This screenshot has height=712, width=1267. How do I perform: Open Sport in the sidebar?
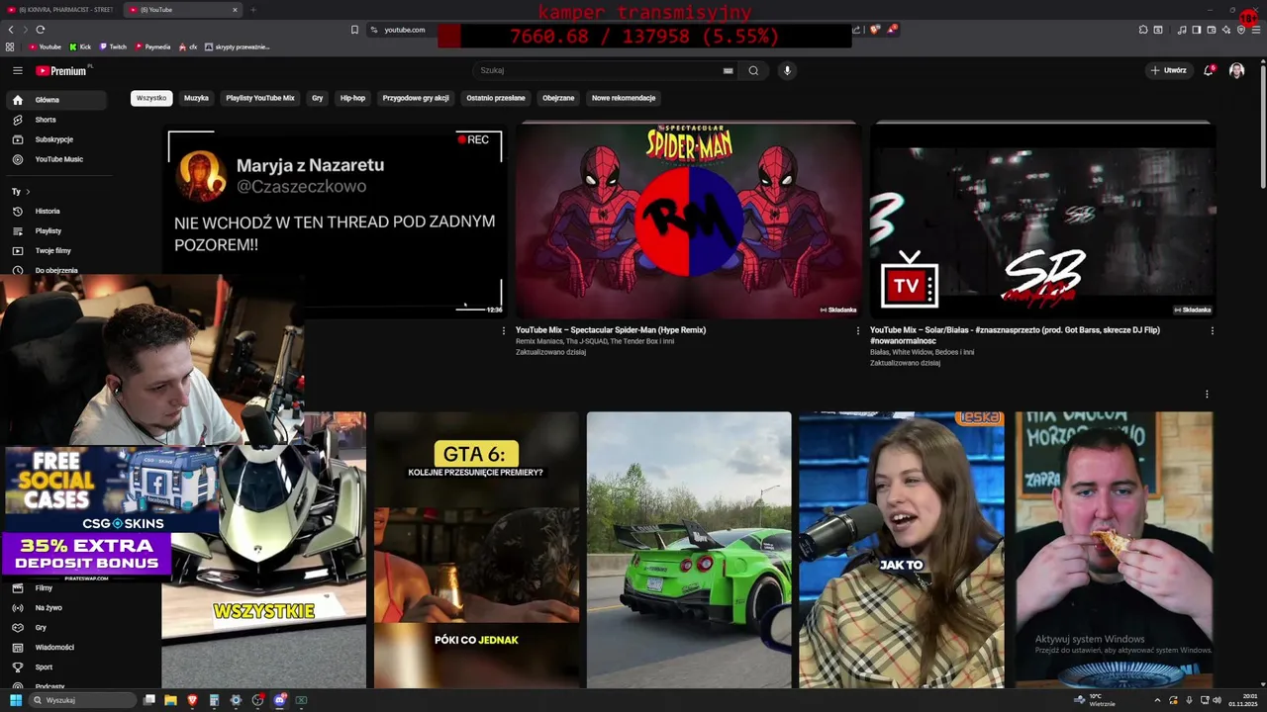[55, 667]
